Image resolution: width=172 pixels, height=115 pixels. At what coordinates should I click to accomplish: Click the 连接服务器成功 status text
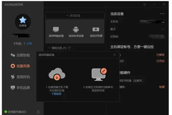click(x=17, y=112)
